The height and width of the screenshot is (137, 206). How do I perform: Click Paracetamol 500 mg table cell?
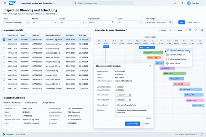point(53,44)
